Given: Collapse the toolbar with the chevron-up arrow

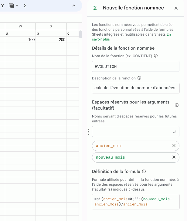Looking at the screenshot, I should [74, 5].
